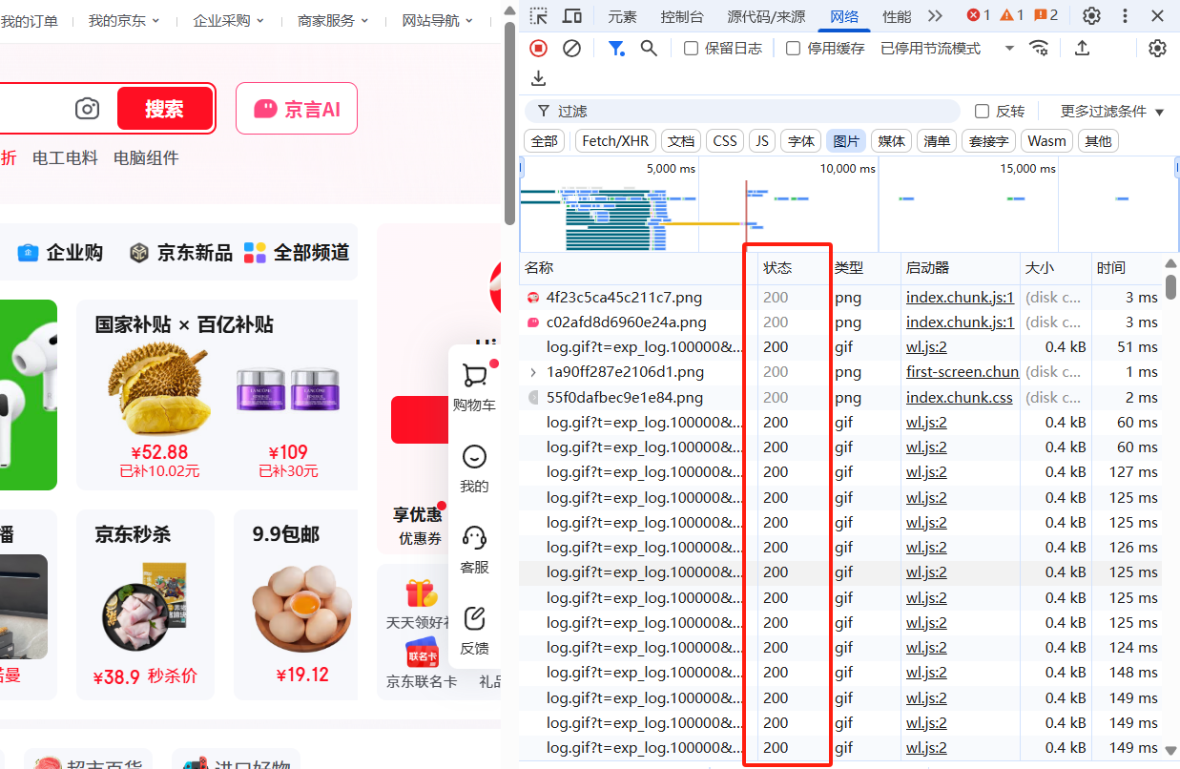Open the 已停用节流模式 throttling dropdown
1180x769 pixels.
pyautogui.click(x=946, y=48)
